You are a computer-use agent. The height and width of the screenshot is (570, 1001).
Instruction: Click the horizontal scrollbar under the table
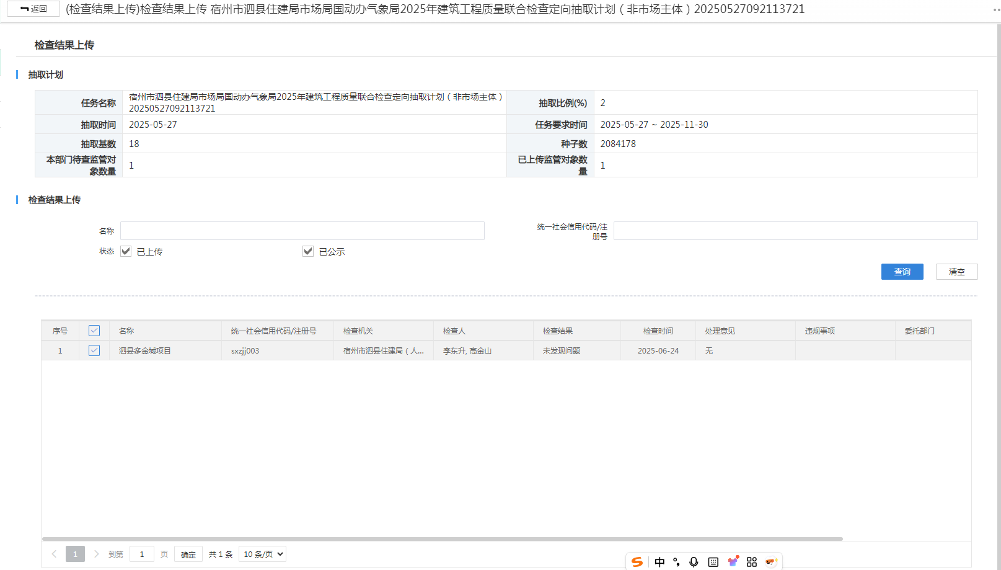[x=443, y=539]
